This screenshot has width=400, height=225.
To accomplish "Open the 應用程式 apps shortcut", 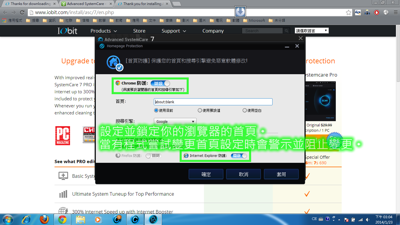I will pyautogui.click(x=12, y=21).
